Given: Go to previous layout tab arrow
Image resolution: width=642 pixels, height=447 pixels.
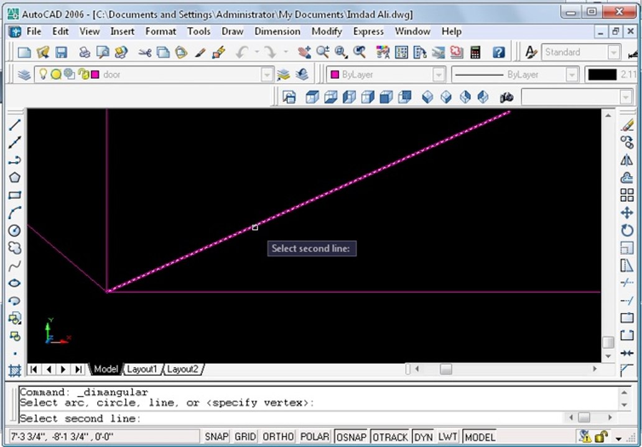Looking at the screenshot, I should pos(49,369).
